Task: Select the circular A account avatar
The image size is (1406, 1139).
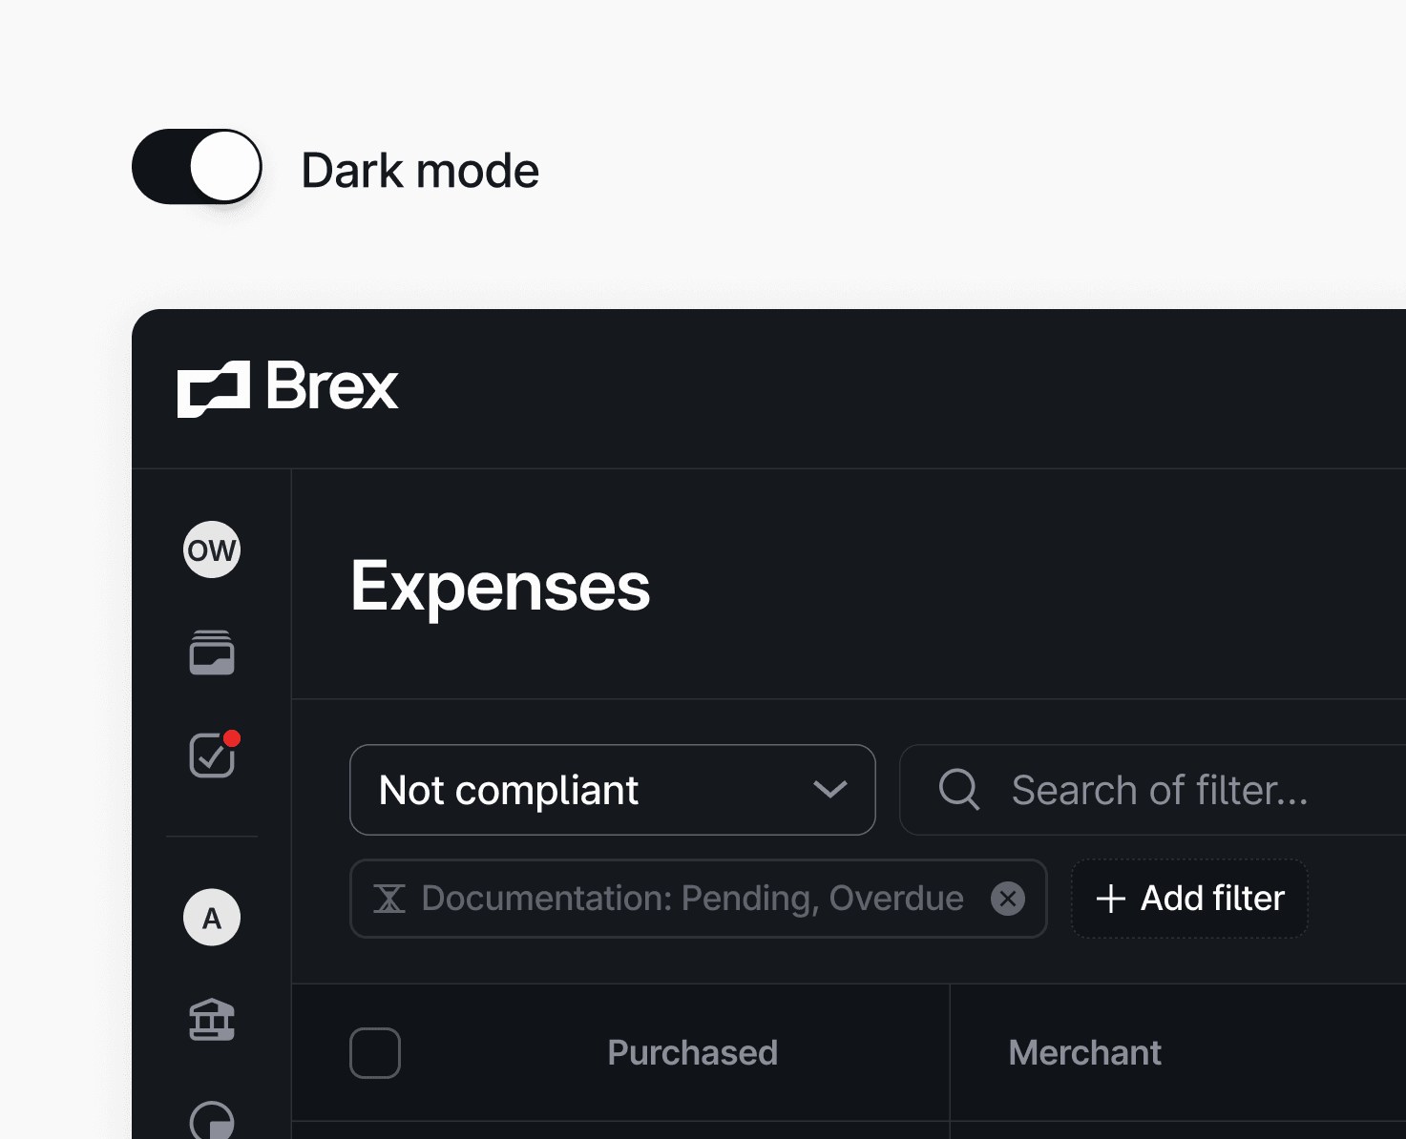Action: 211,917
